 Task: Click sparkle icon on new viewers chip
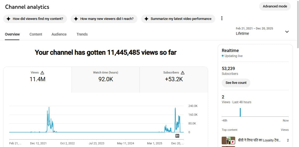click(x=76, y=19)
